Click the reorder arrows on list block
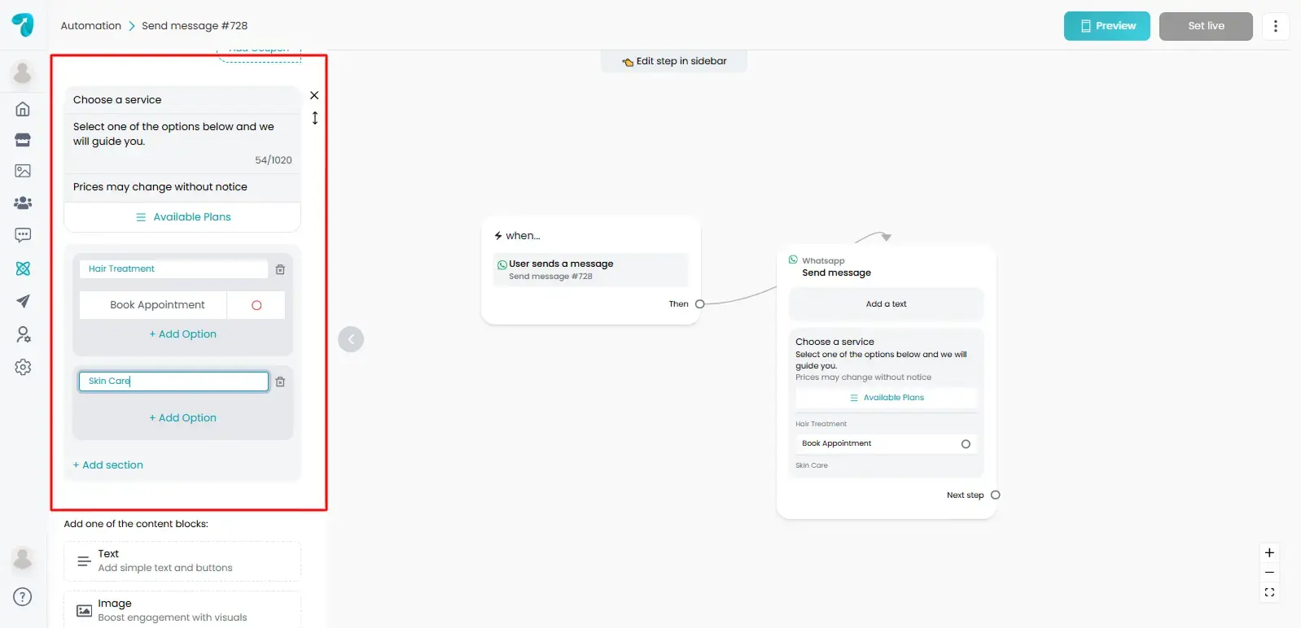The image size is (1301, 628). [315, 118]
